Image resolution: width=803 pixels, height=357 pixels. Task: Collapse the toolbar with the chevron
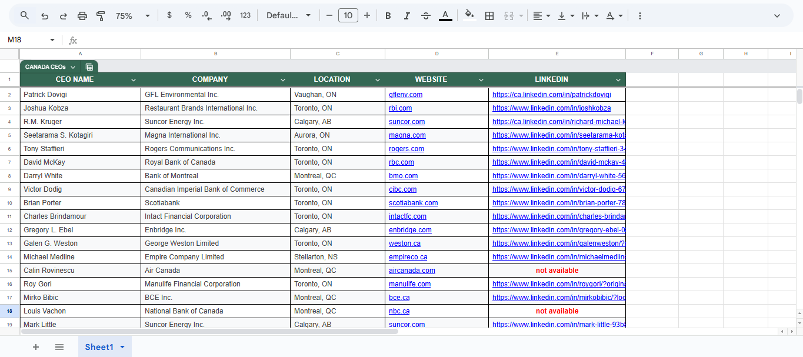(x=777, y=16)
